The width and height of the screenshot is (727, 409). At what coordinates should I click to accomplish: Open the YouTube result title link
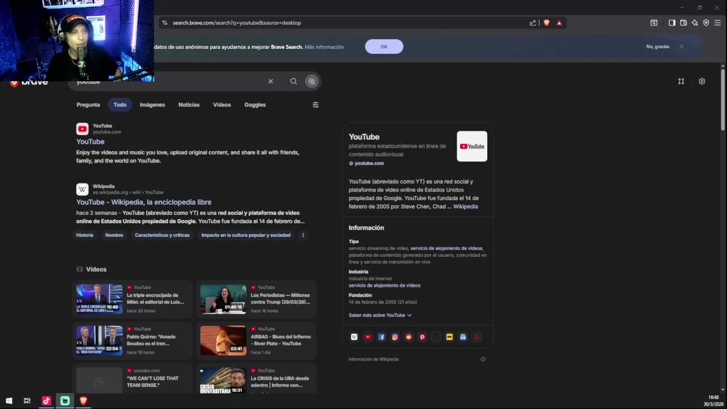coord(90,141)
